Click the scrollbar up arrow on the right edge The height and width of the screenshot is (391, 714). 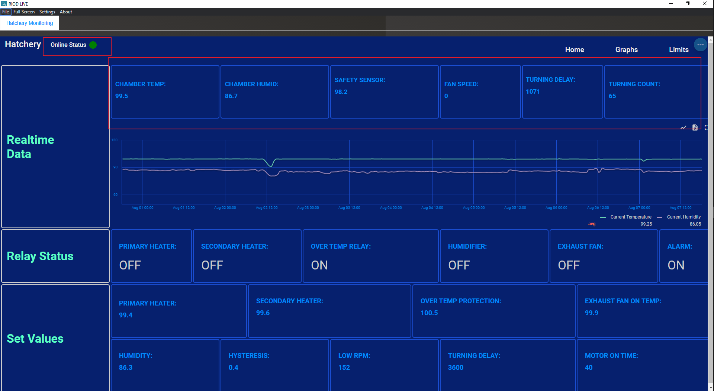(x=711, y=39)
